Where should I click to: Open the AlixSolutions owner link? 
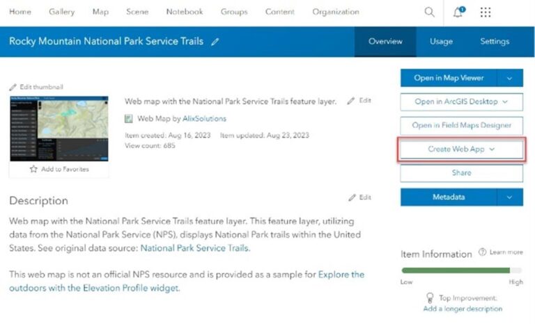[x=204, y=119]
